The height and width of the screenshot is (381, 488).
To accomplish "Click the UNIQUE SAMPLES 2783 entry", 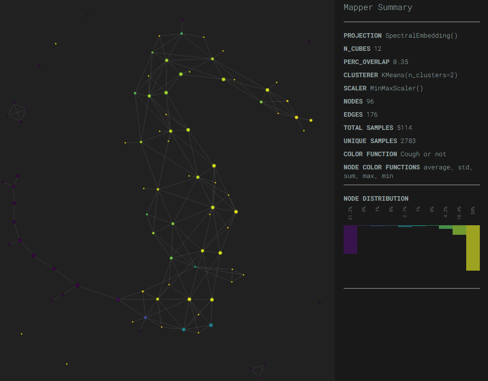I will [x=380, y=141].
